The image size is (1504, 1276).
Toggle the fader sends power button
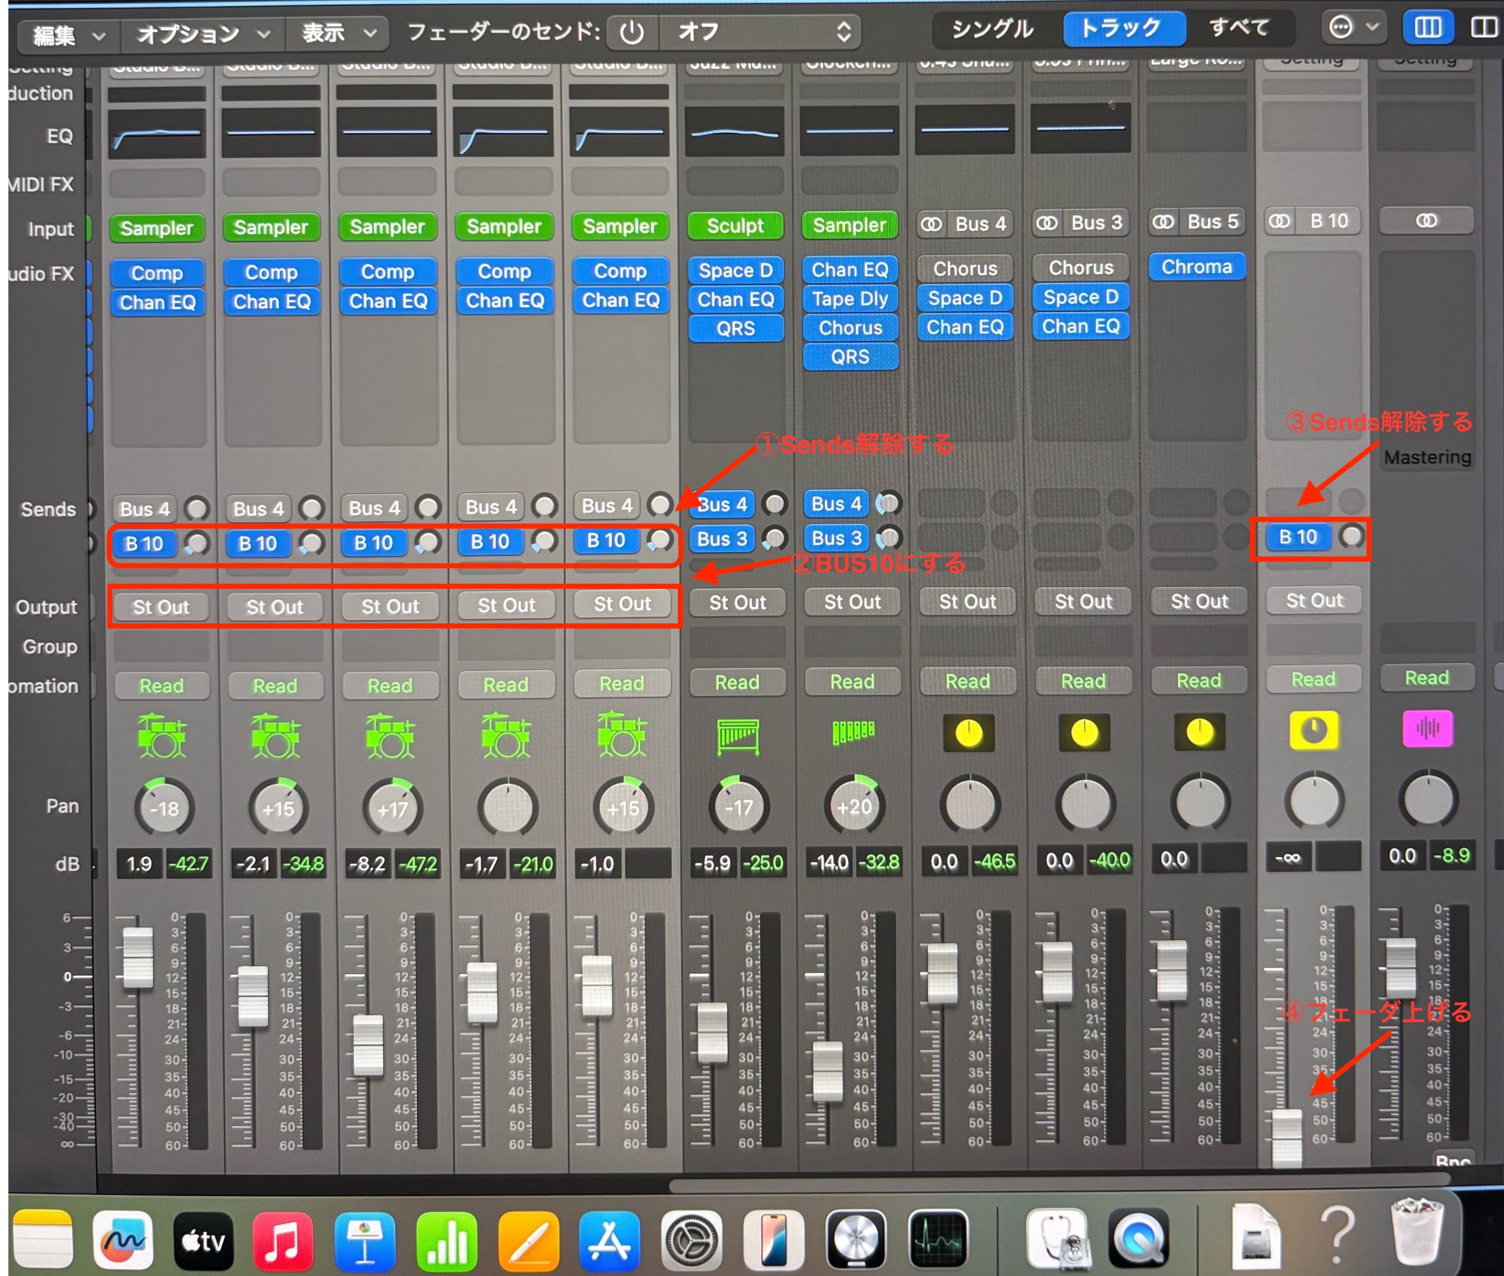coord(632,32)
